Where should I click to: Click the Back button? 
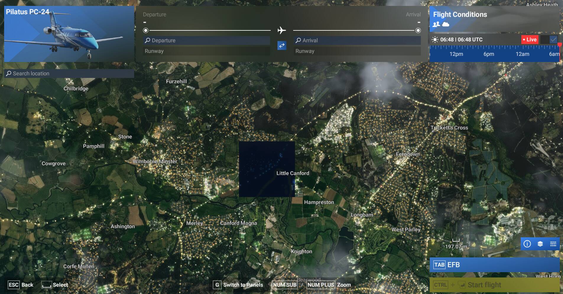21,285
